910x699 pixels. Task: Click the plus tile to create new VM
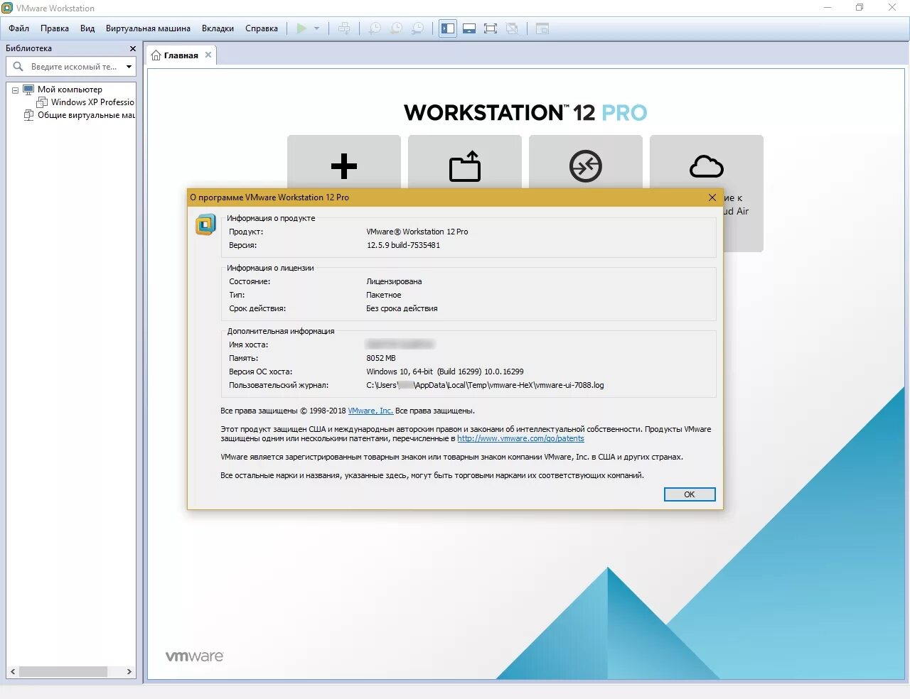(344, 167)
